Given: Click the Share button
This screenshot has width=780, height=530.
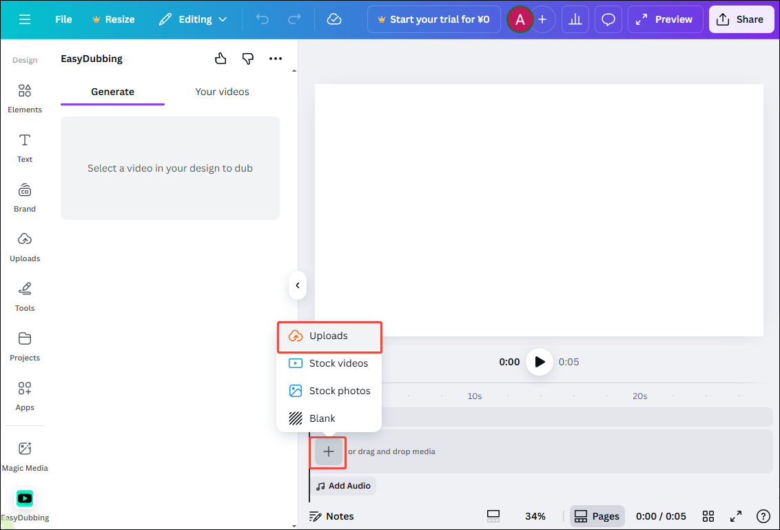Looking at the screenshot, I should pos(741,19).
